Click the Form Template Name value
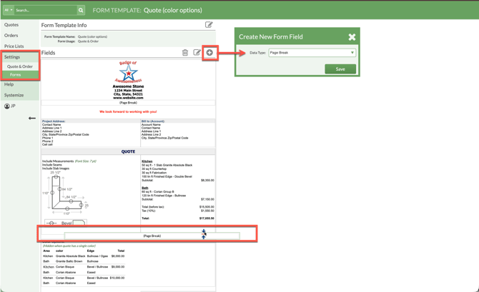 click(x=92, y=36)
